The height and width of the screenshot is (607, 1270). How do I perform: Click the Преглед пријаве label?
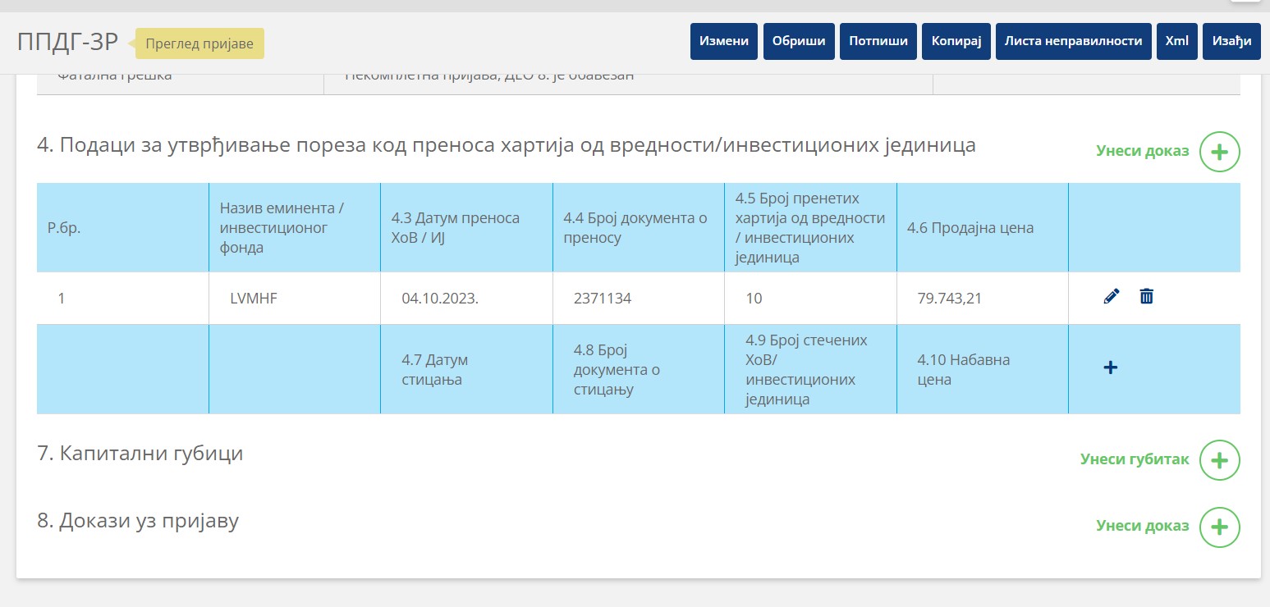(x=199, y=43)
